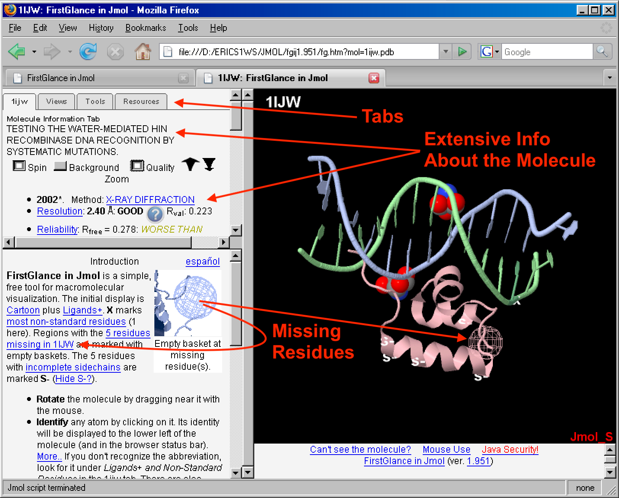Close the 1IJW: FirstGlance in Jmol tab
Viewport: 619px width, 498px height.
(x=374, y=78)
